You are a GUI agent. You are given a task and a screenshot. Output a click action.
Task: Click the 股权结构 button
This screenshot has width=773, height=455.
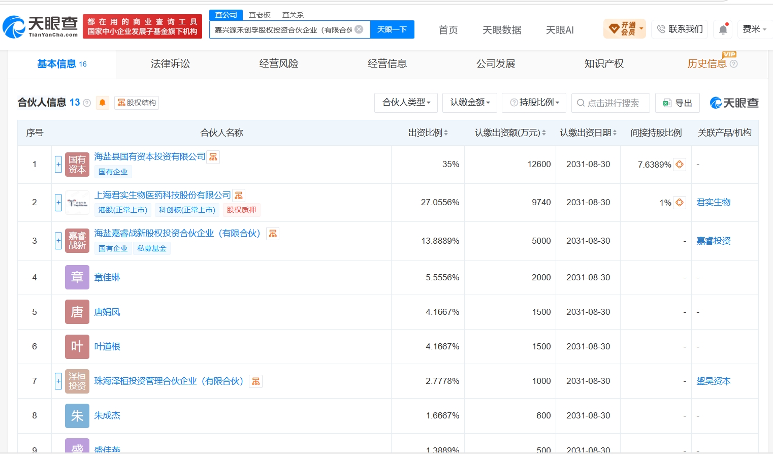coord(137,103)
